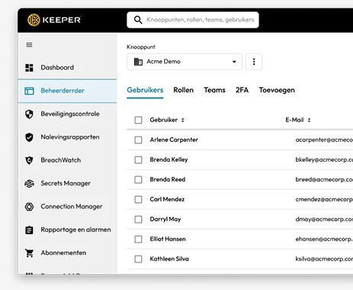Image resolution: width=353 pixels, height=290 pixels.
Task: Click the Acme Demo building icon
Action: point(138,62)
